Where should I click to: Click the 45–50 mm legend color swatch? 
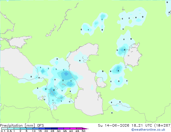[79, 128]
